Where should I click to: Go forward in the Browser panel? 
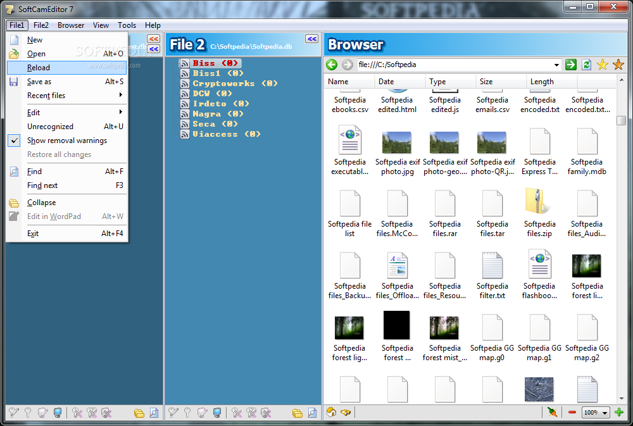pos(347,65)
